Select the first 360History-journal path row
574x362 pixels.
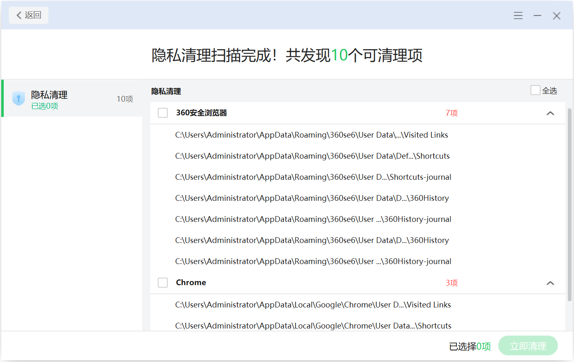tap(313, 219)
